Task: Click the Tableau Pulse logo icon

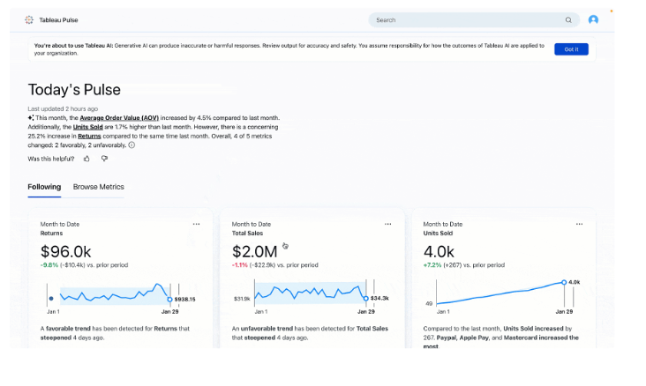Action: pyautogui.click(x=29, y=19)
